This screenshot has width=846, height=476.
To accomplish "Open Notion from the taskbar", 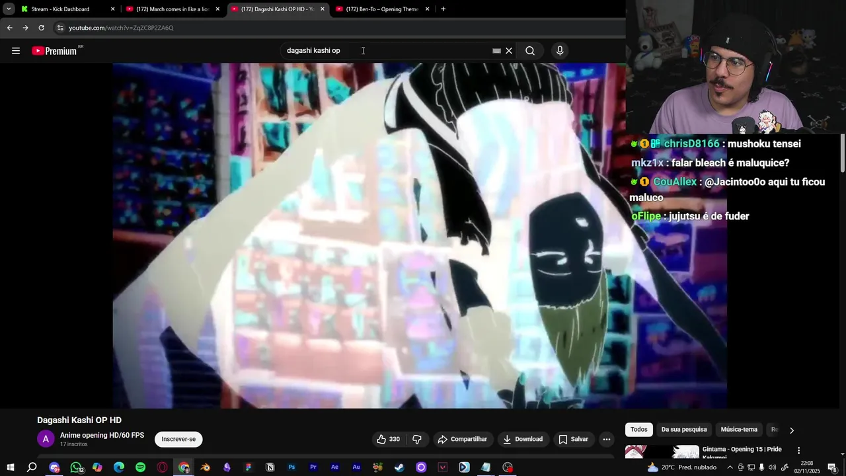I will click(x=270, y=467).
